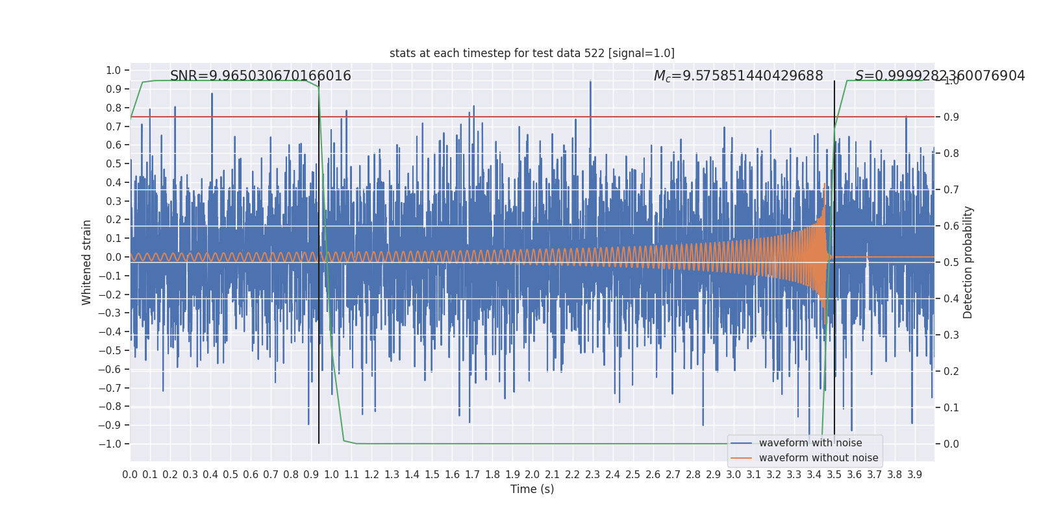This screenshot has width=1039, height=519.
Task: Select the S=0.9999282360076904 annotation
Action: 940,76
